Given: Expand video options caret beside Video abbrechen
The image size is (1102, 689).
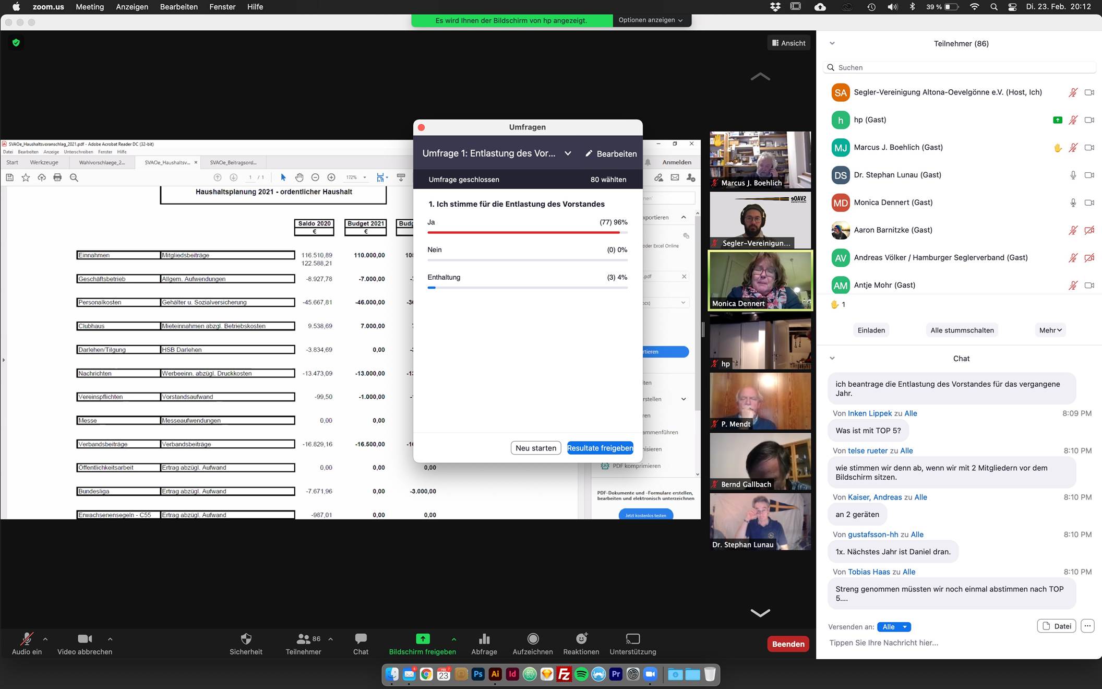Looking at the screenshot, I should [110, 639].
